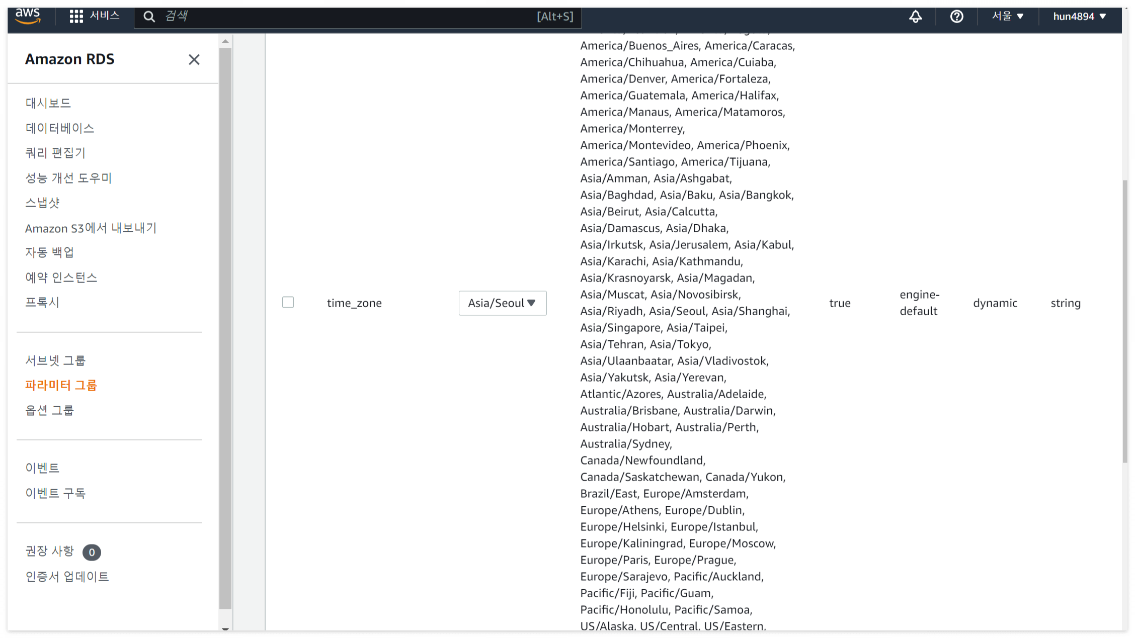The width and height of the screenshot is (1135, 638).
Task: Go to 파라미터 그룹 in sidebar
Action: coord(61,386)
